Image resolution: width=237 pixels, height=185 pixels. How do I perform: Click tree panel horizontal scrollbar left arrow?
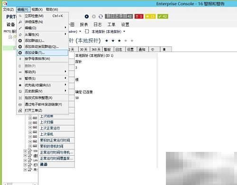[5, 184]
